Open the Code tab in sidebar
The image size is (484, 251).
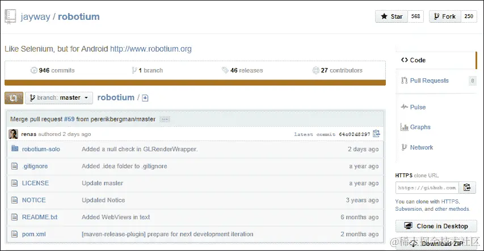(x=436, y=60)
